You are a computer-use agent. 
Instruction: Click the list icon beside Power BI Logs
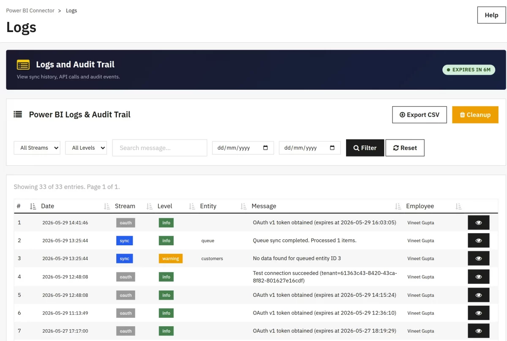click(x=18, y=114)
